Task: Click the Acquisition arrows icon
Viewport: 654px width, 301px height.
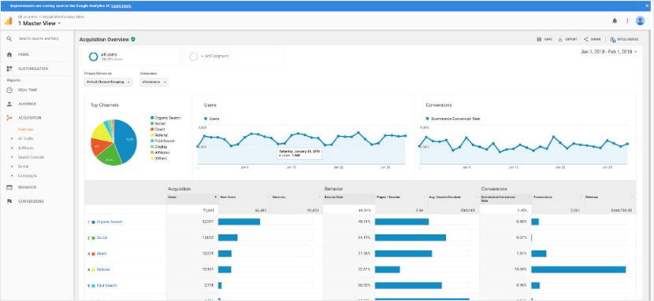Action: pyautogui.click(x=9, y=118)
